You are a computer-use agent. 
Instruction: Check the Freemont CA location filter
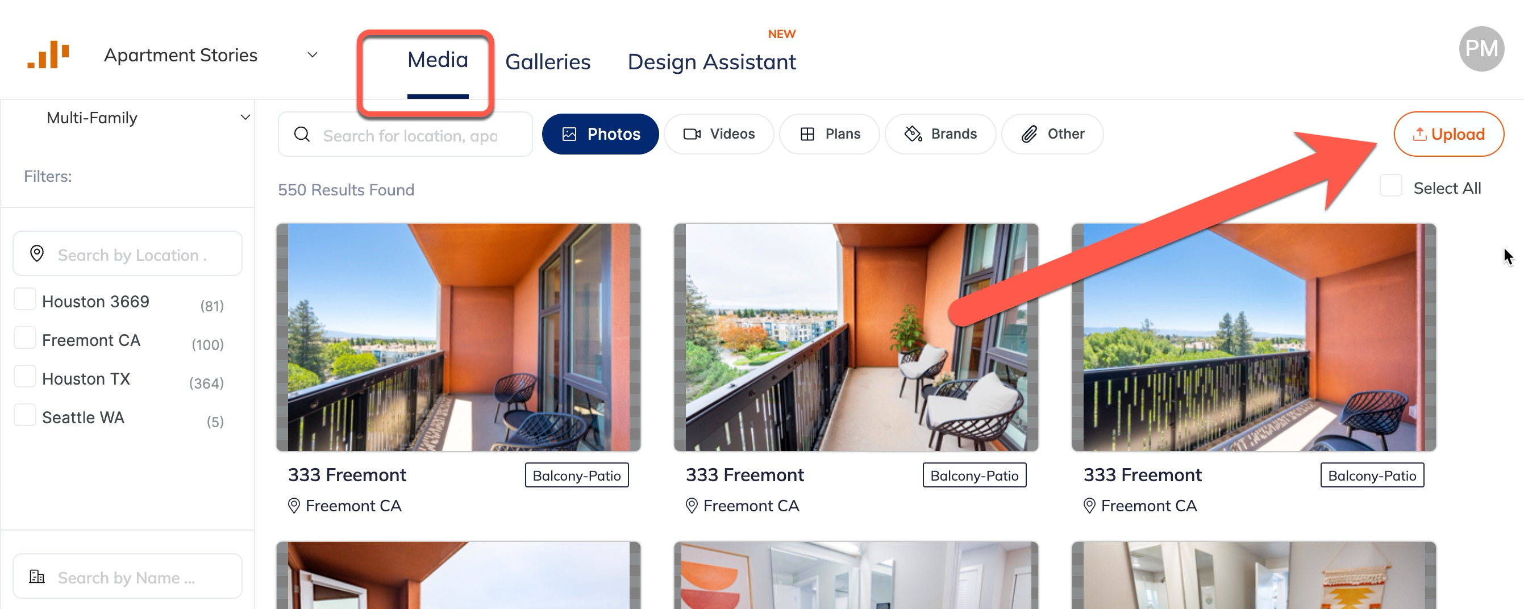tap(25, 337)
